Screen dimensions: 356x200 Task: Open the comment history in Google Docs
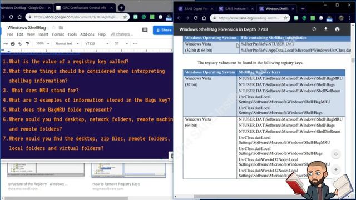[145, 30]
